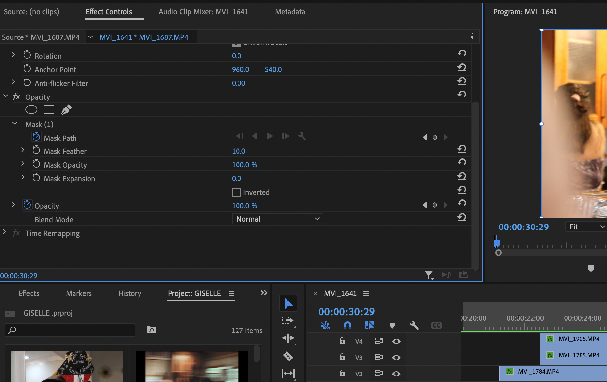Click the closed captions icon in timeline
The image size is (607, 382).
pyautogui.click(x=436, y=325)
